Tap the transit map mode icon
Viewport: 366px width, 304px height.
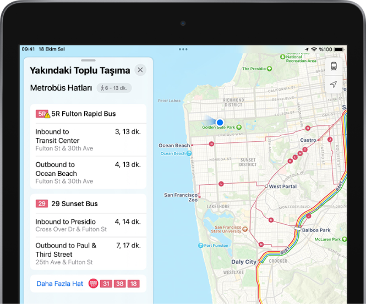click(x=334, y=66)
